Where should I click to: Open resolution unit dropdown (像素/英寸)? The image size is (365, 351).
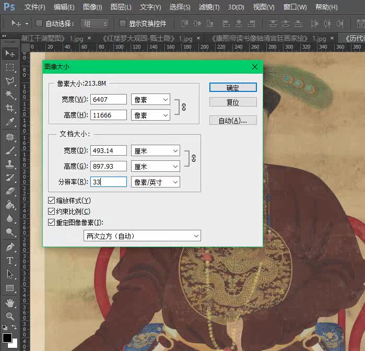click(156, 182)
